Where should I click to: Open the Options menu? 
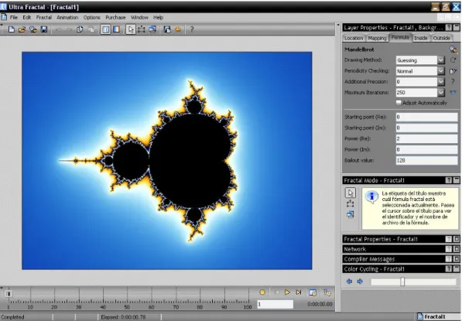91,17
